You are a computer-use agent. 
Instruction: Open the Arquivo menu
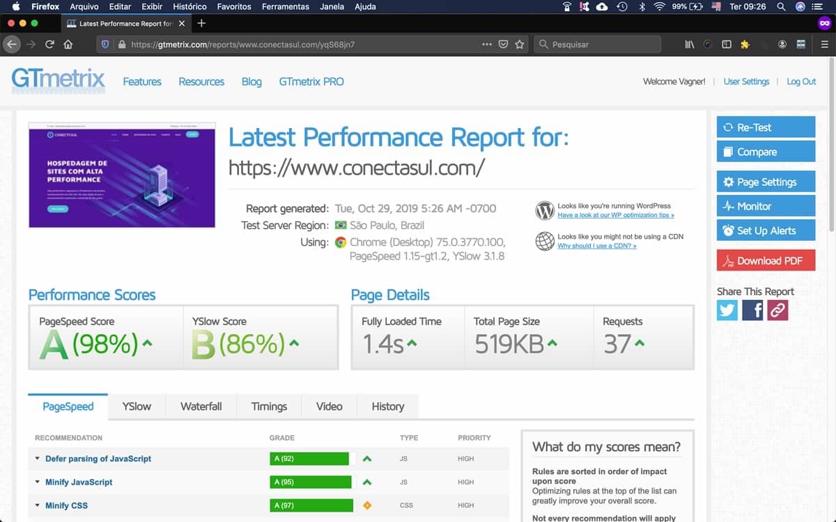pyautogui.click(x=84, y=6)
